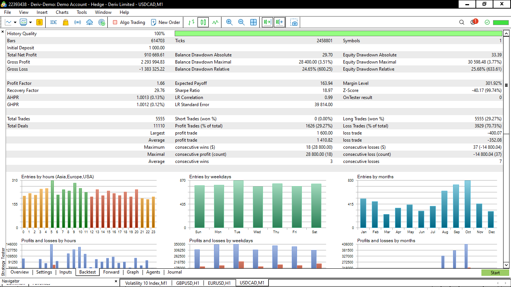The height and width of the screenshot is (287, 511).
Task: Click the Total Trades value 5555
Action: (x=160, y=119)
